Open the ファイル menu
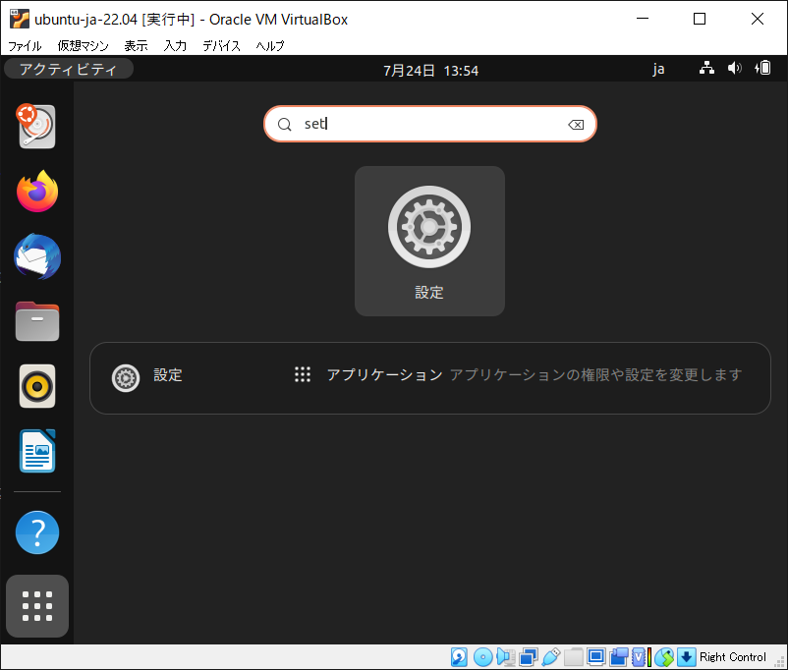Screen dimensions: 788x670 (x=25, y=46)
